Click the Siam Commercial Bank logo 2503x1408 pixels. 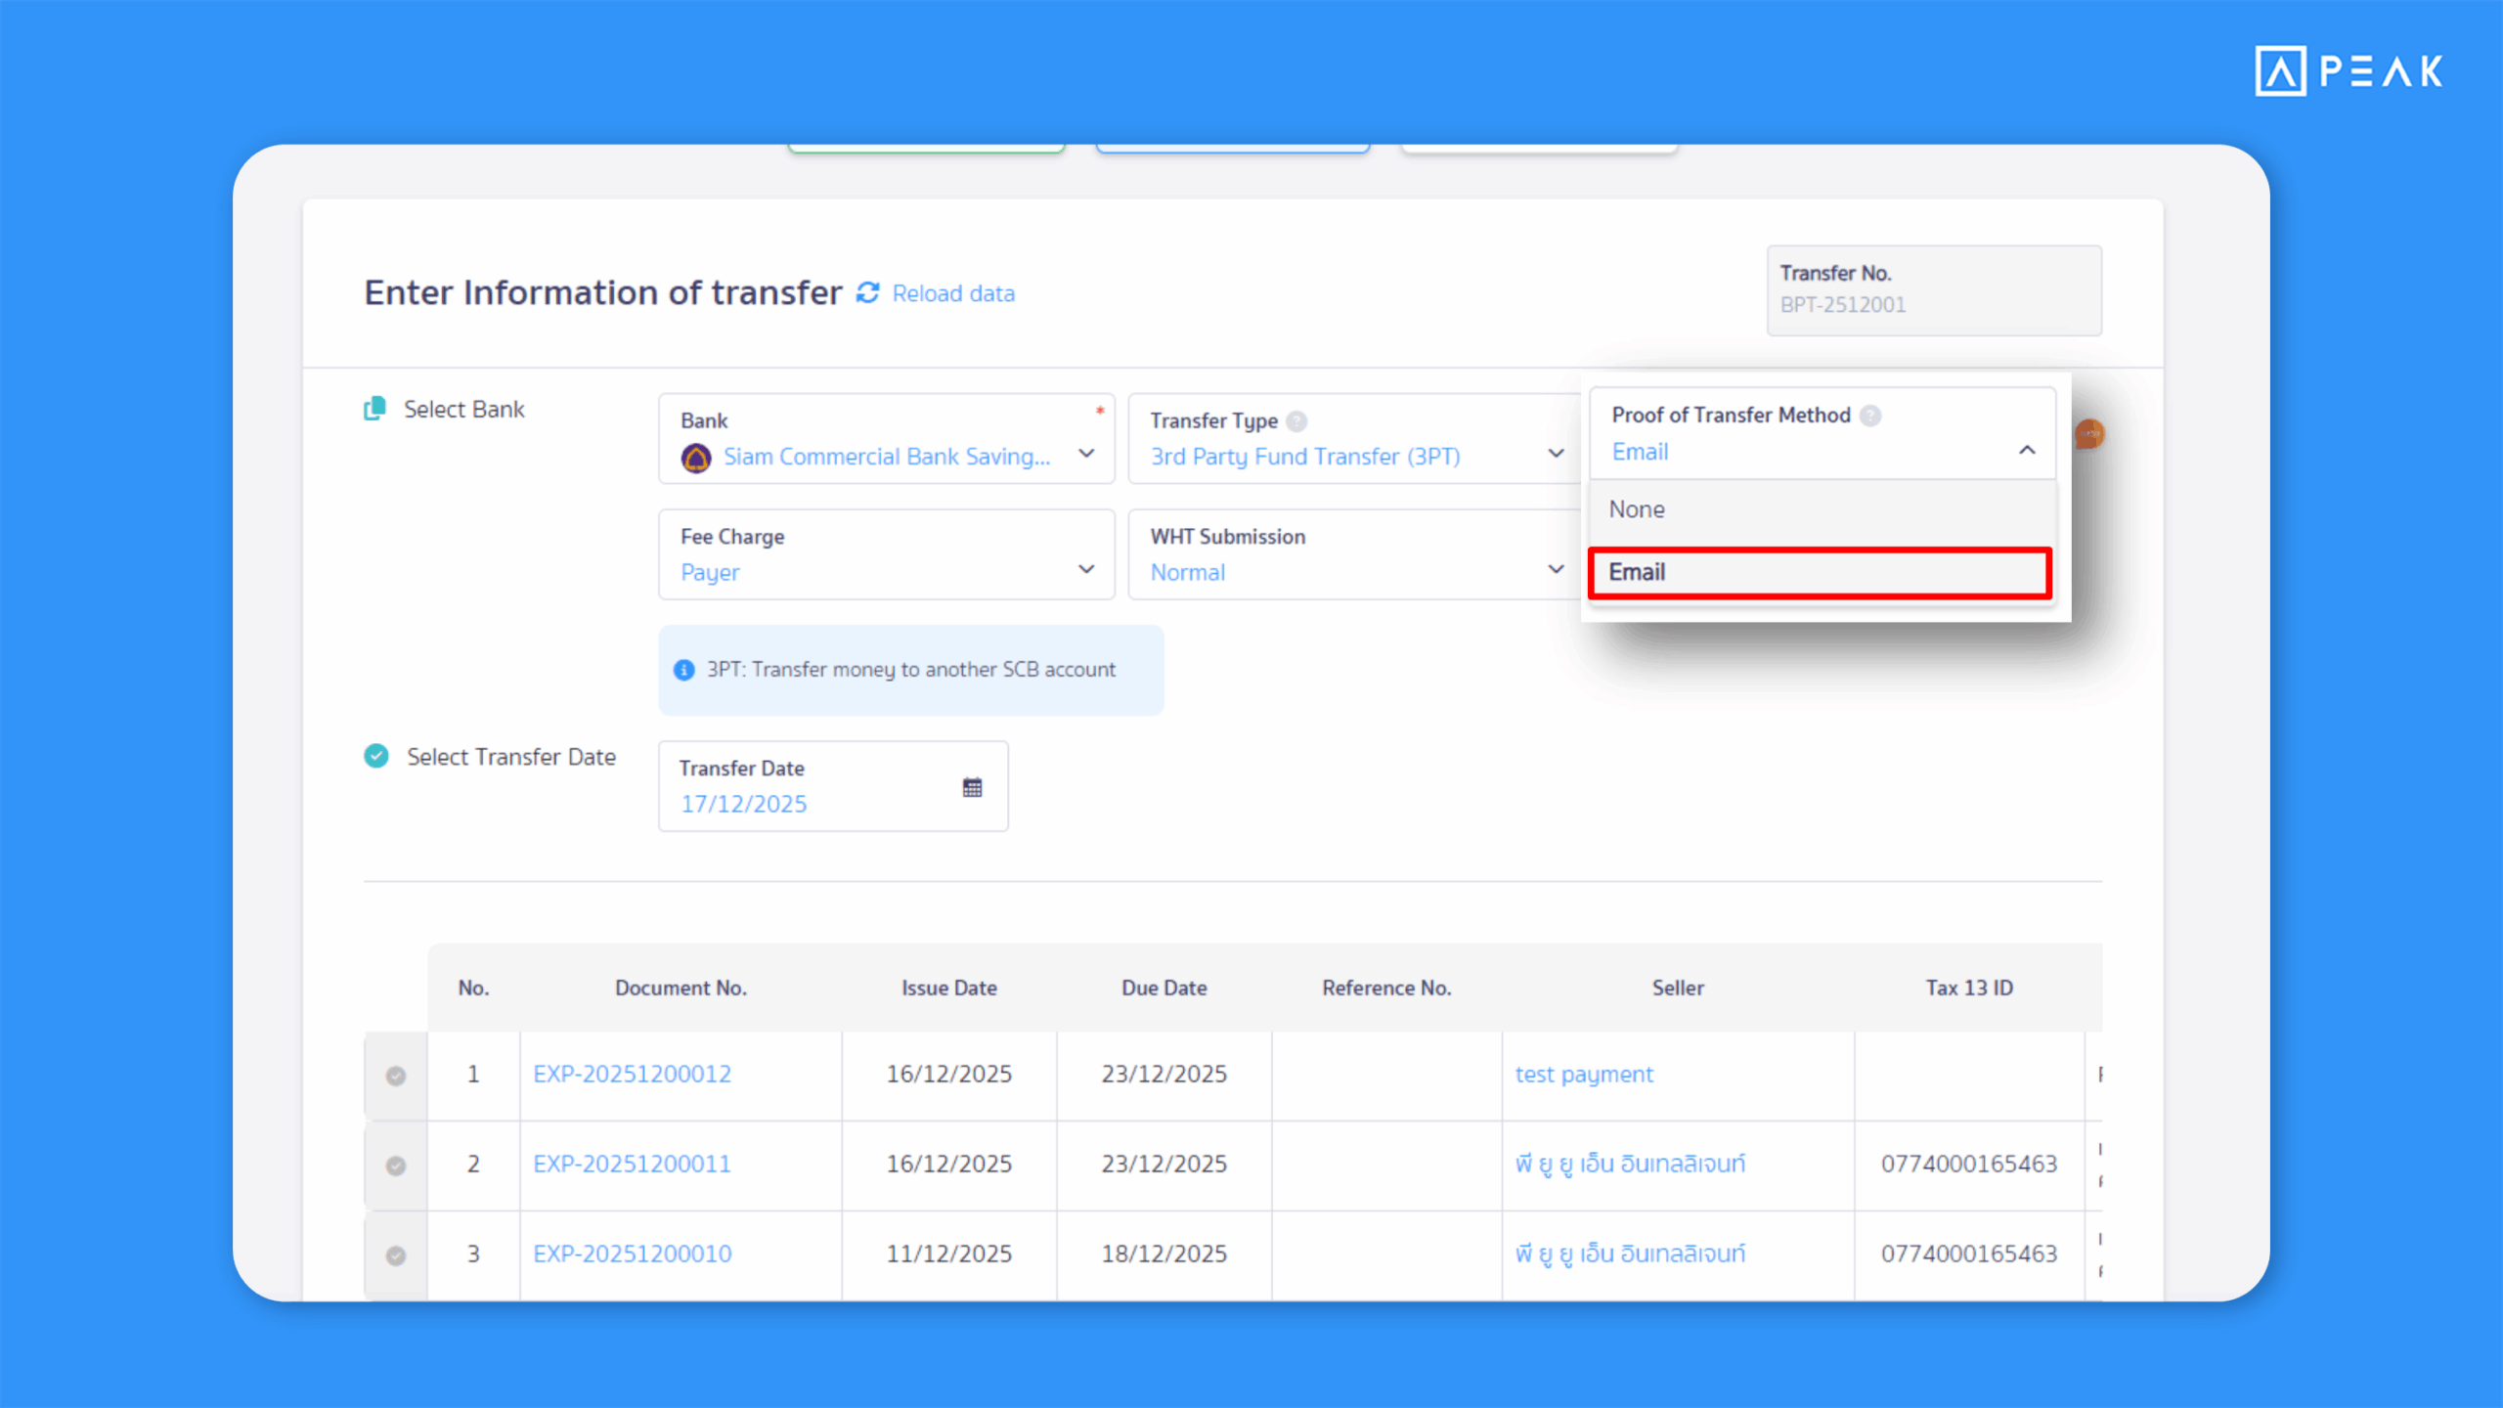(x=696, y=456)
